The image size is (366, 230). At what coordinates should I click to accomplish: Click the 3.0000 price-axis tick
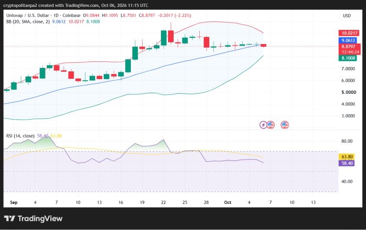click(x=348, y=116)
